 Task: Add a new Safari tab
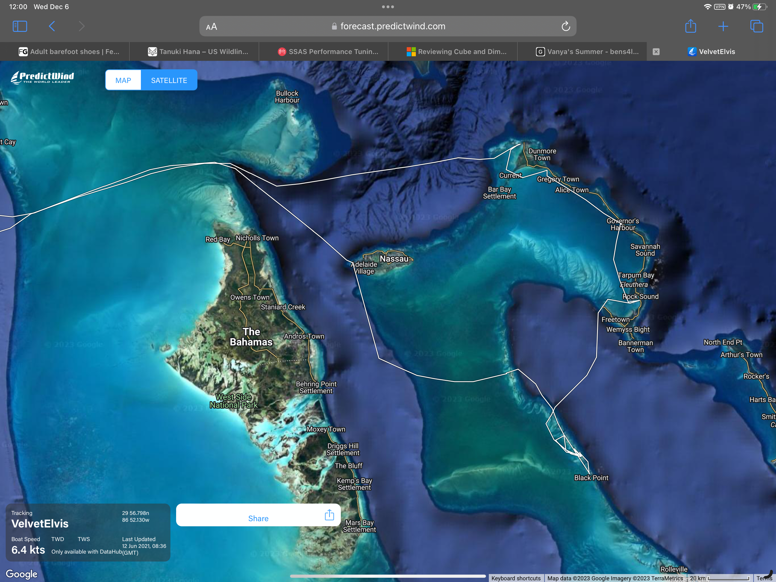point(723,26)
